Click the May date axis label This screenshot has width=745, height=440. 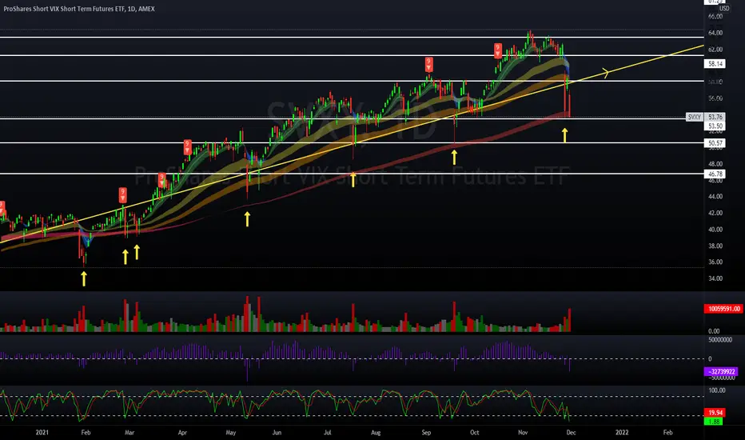tap(231, 432)
